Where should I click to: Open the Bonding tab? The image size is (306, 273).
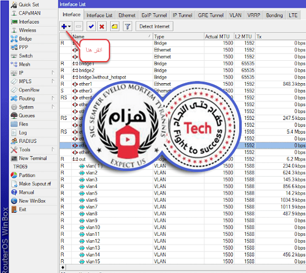(x=274, y=15)
